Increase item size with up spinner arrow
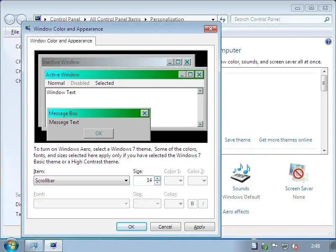The height and width of the screenshot is (252, 336). pos(157,178)
